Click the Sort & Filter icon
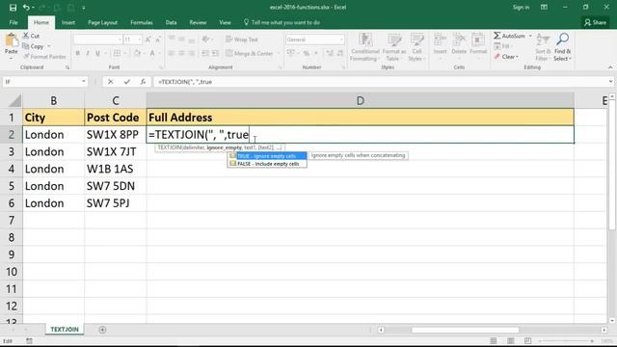 coord(543,40)
